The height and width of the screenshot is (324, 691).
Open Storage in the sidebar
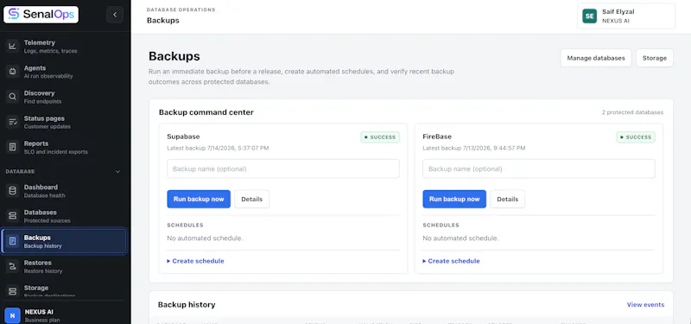click(64, 291)
